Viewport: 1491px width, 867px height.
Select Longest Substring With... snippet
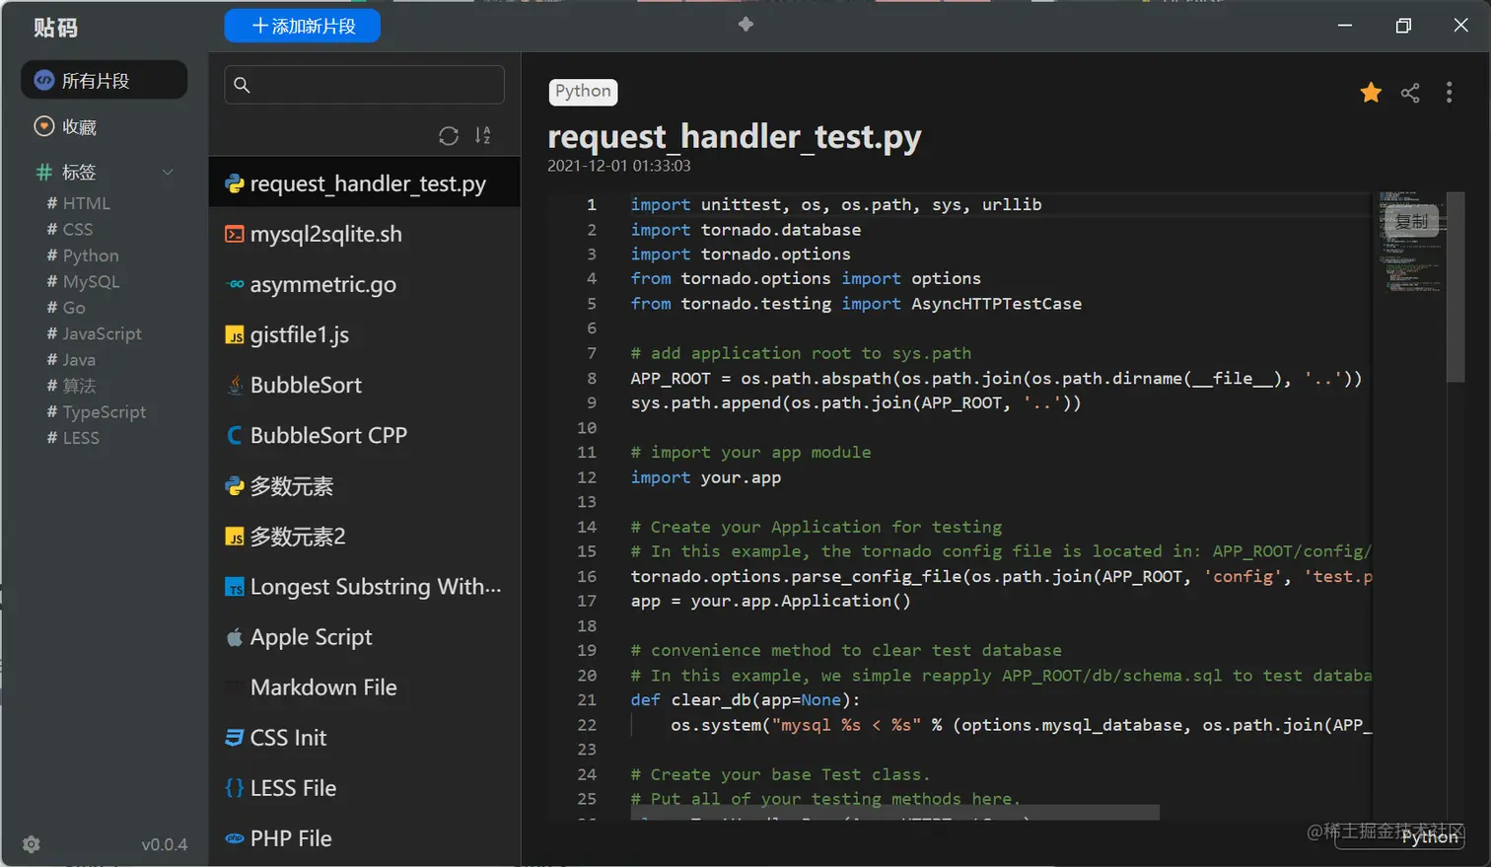pyautogui.click(x=364, y=586)
